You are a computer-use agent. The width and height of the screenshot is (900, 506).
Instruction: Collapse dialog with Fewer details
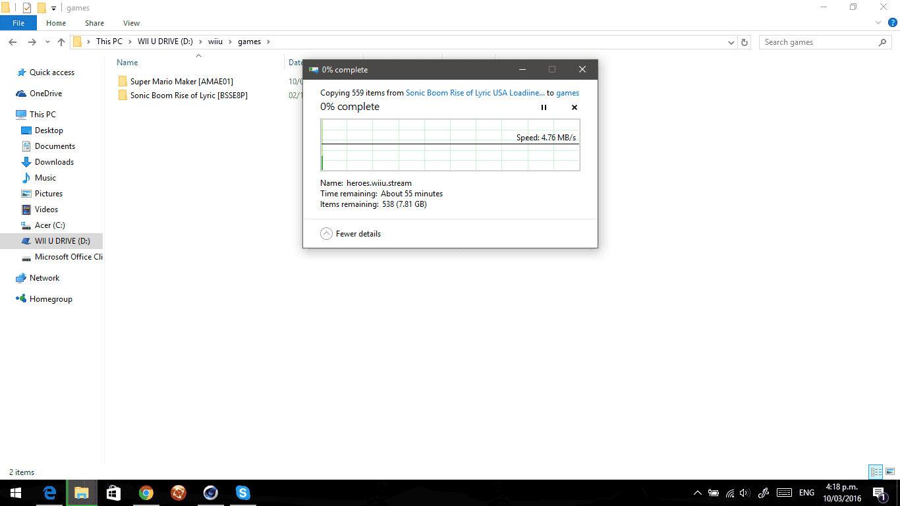[x=351, y=234]
